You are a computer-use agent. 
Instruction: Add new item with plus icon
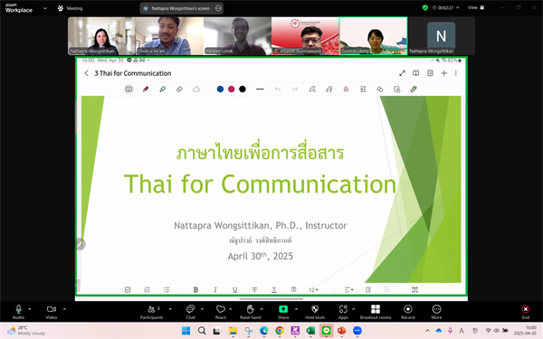pos(444,73)
